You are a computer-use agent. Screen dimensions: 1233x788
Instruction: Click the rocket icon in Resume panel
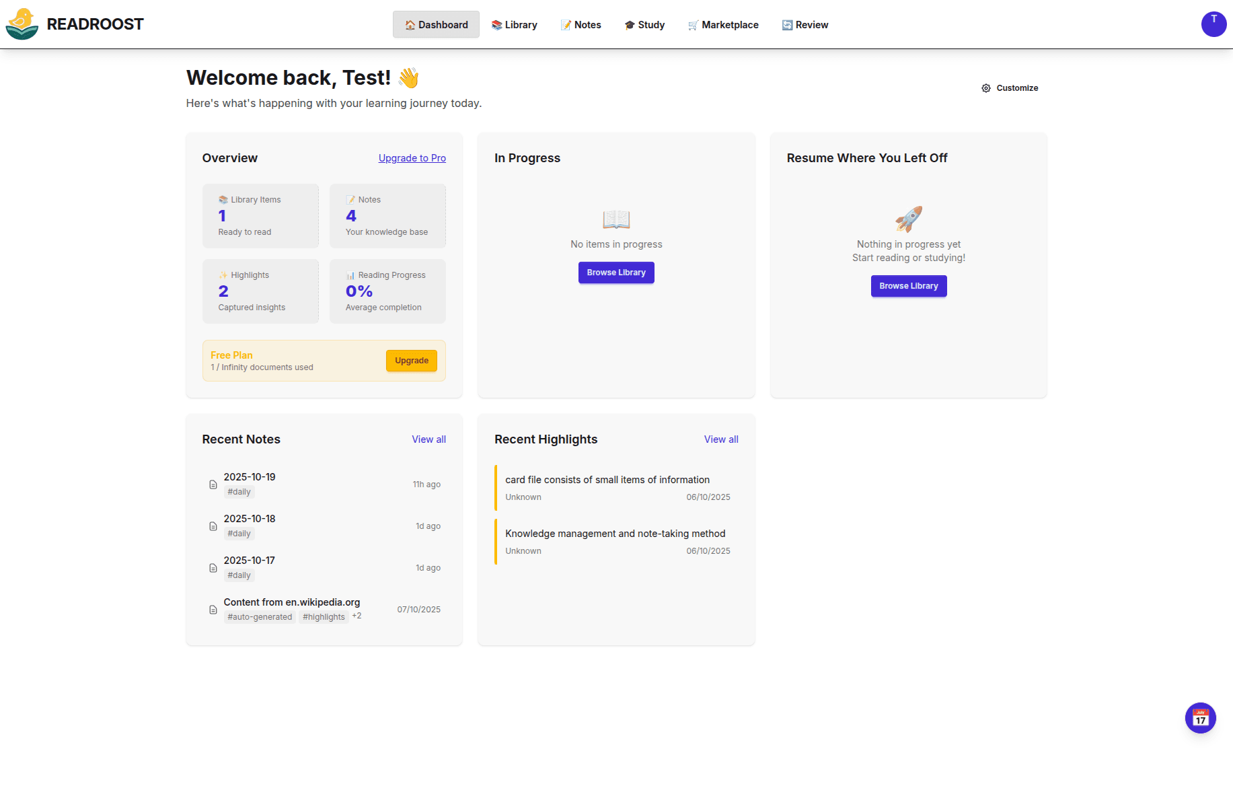tap(909, 219)
